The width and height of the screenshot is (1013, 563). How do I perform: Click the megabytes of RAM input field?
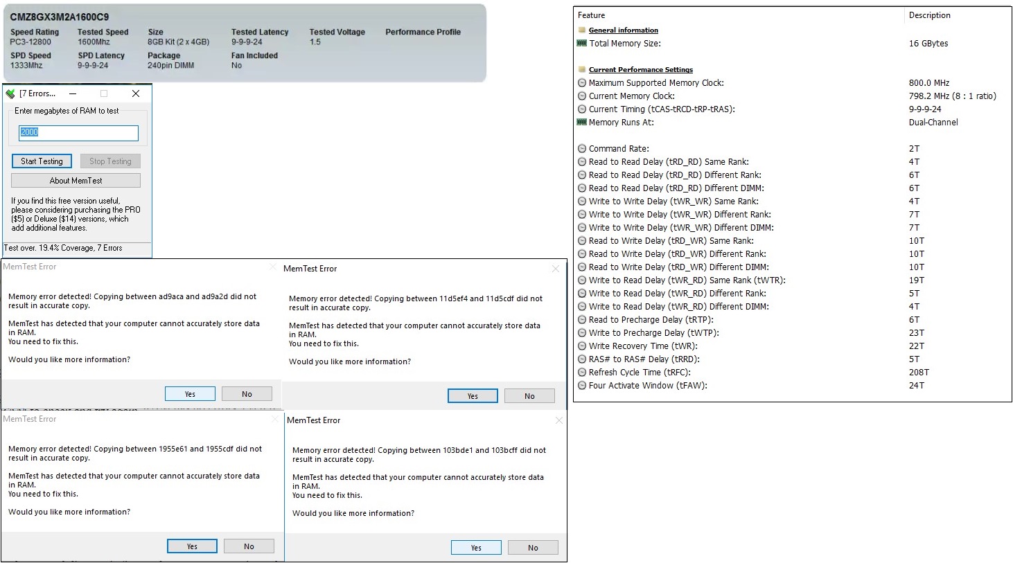click(78, 132)
